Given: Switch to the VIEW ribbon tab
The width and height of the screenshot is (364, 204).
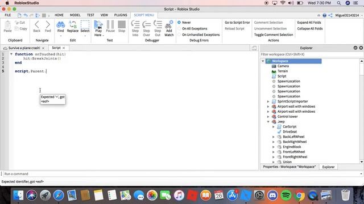Looking at the screenshot, I should click(104, 15).
